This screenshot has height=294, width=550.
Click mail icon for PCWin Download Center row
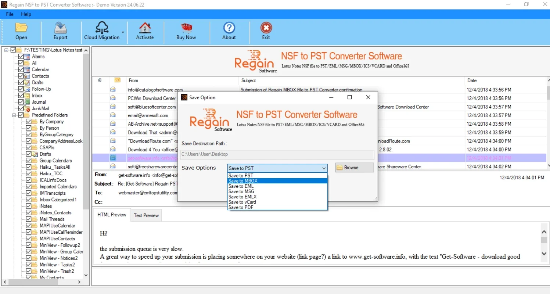113,98
